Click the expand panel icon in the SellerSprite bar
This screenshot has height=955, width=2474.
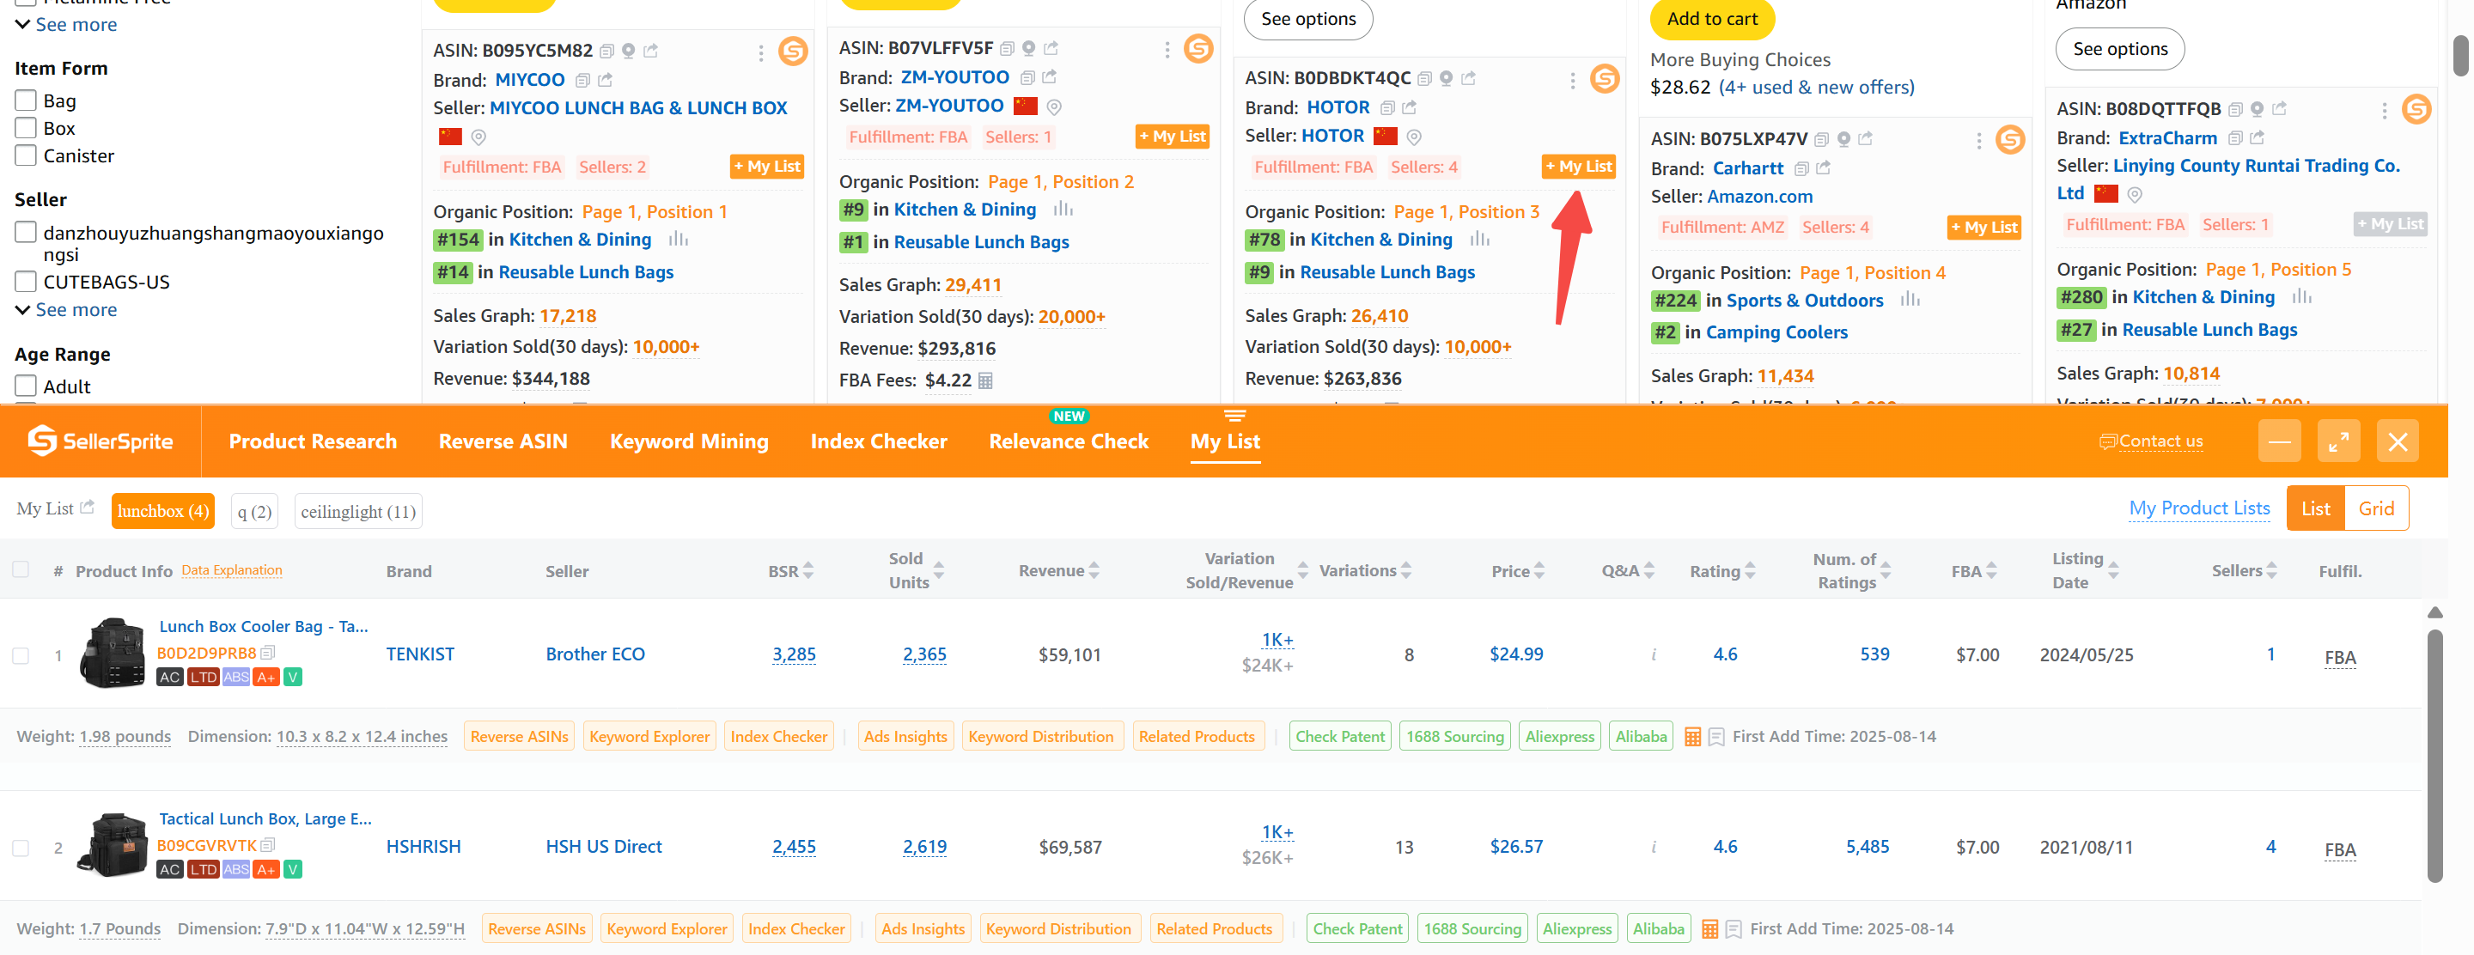pyautogui.click(x=2337, y=441)
